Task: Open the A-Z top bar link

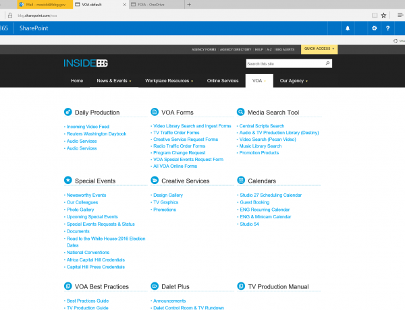Action: (269, 49)
